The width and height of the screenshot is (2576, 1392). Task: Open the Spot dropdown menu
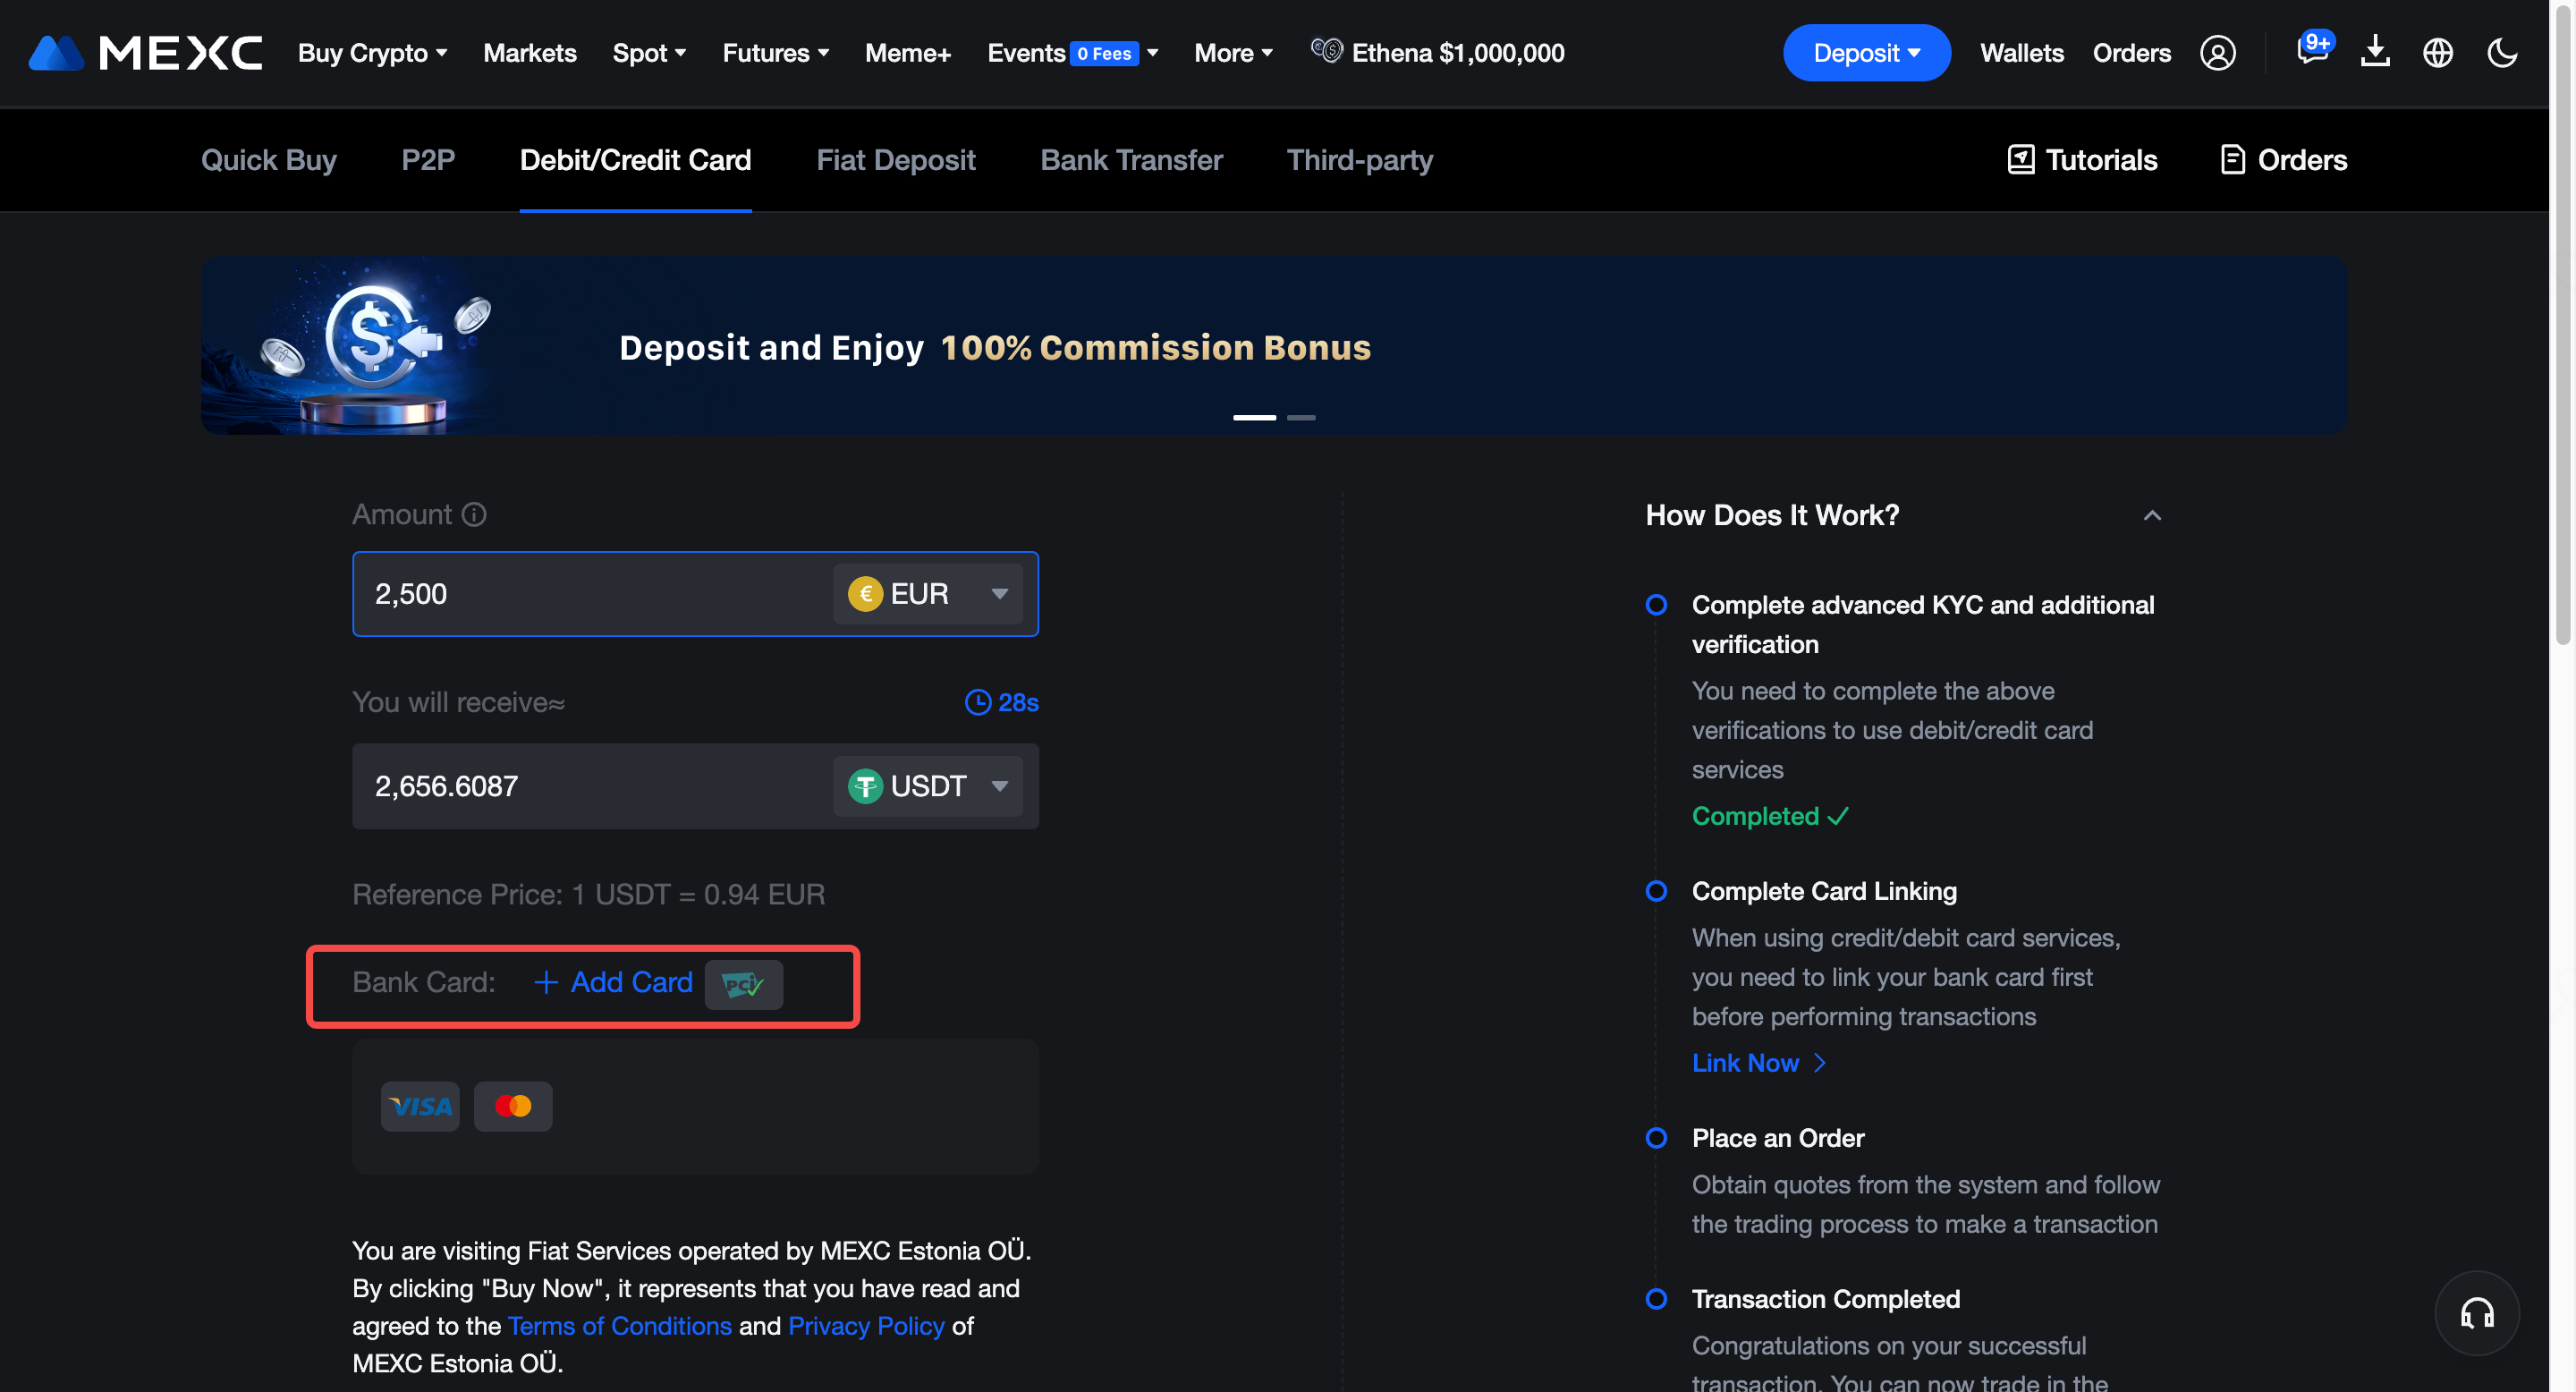(x=649, y=53)
